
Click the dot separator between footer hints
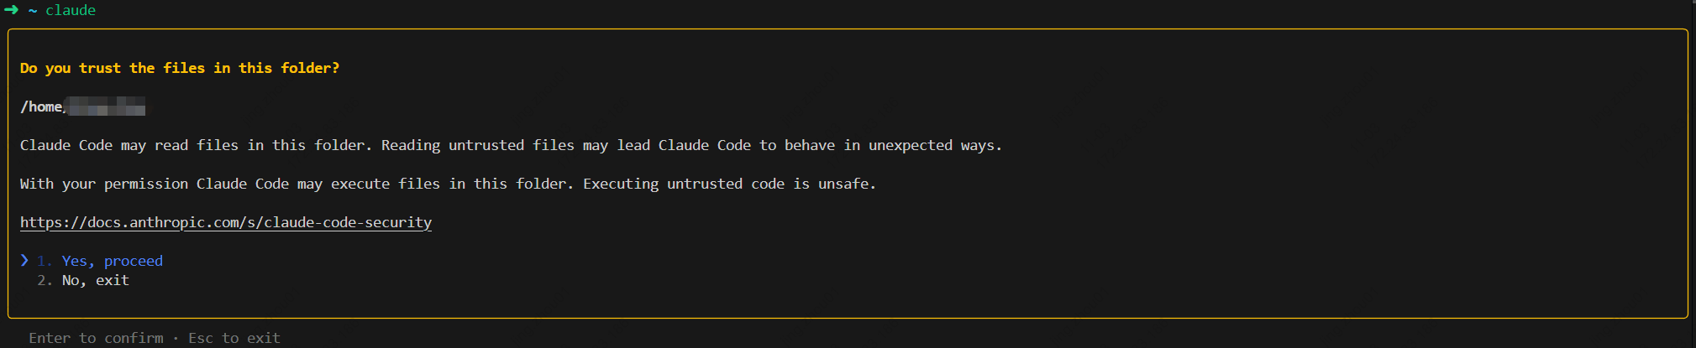pos(176,338)
